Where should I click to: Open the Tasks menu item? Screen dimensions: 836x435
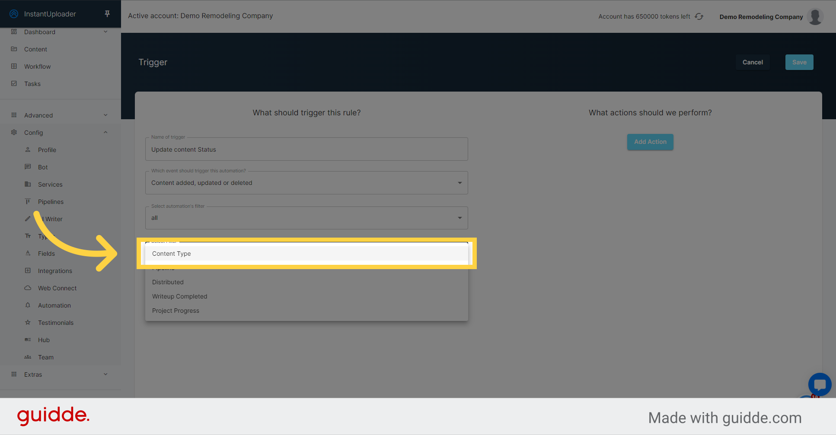pos(32,83)
